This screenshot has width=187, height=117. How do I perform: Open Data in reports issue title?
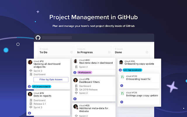coord(42,96)
